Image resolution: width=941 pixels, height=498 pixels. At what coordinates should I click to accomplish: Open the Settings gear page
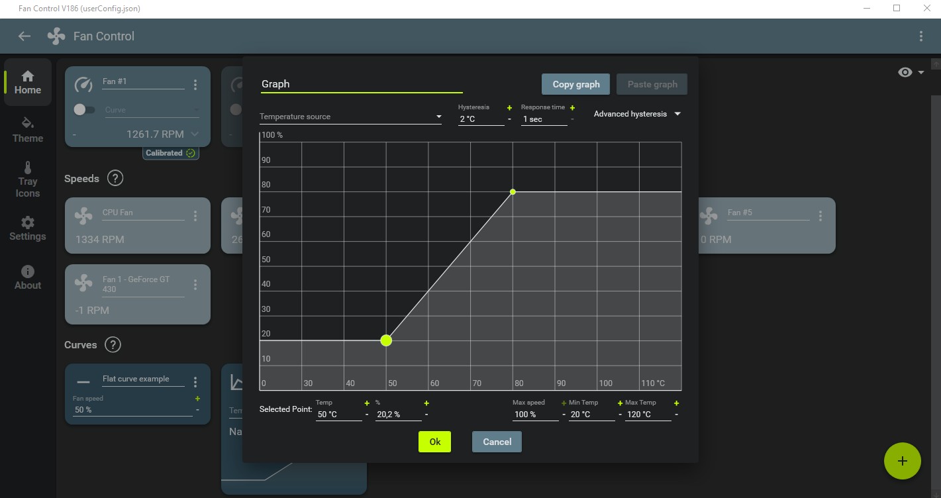click(28, 228)
